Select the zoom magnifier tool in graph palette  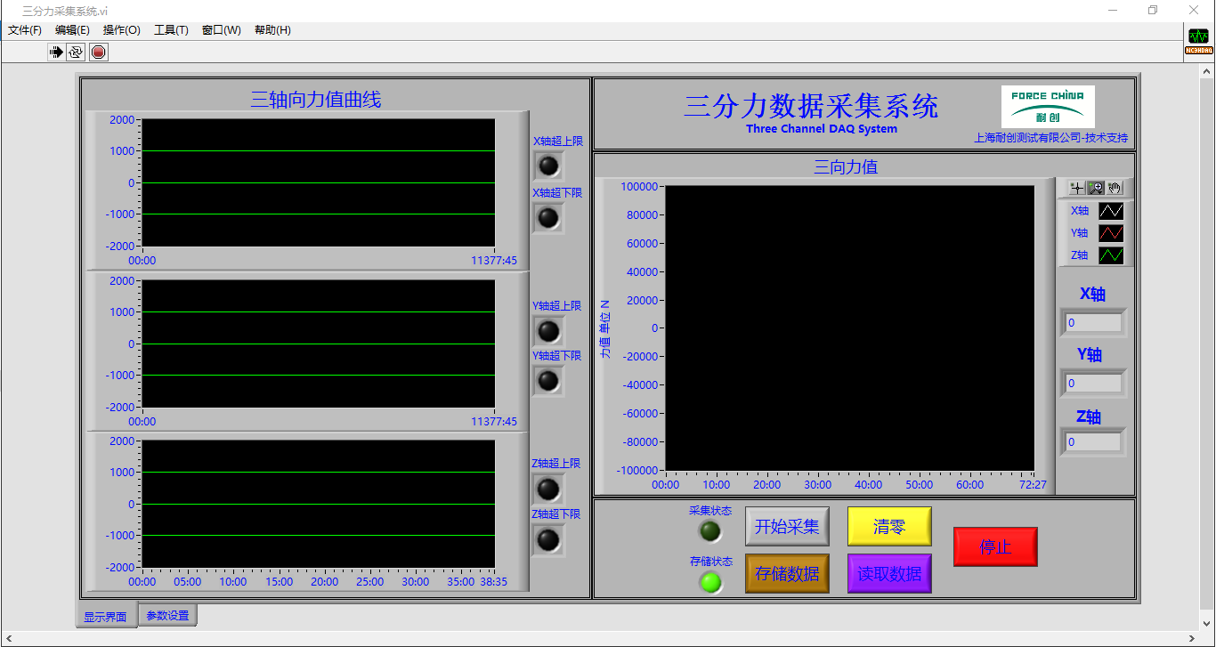click(x=1096, y=188)
